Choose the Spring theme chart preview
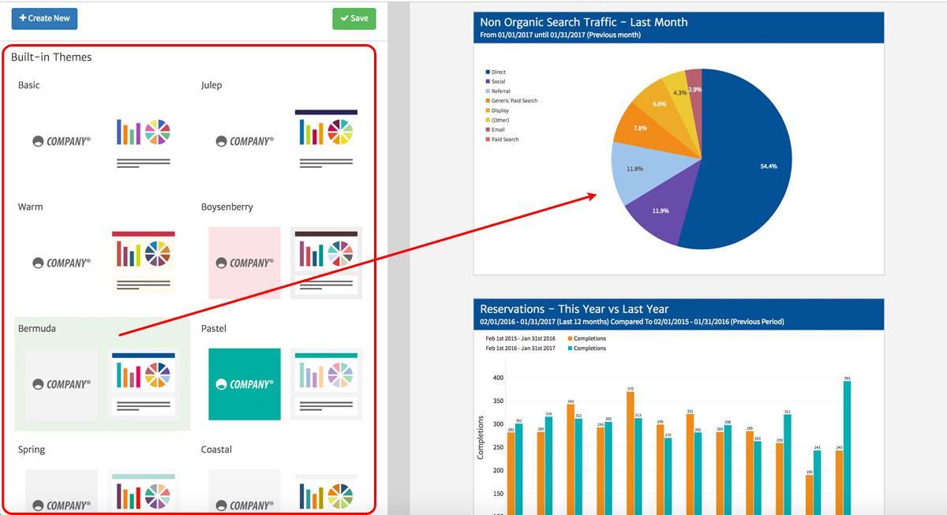Screen dimensions: 947x515 click(x=144, y=492)
